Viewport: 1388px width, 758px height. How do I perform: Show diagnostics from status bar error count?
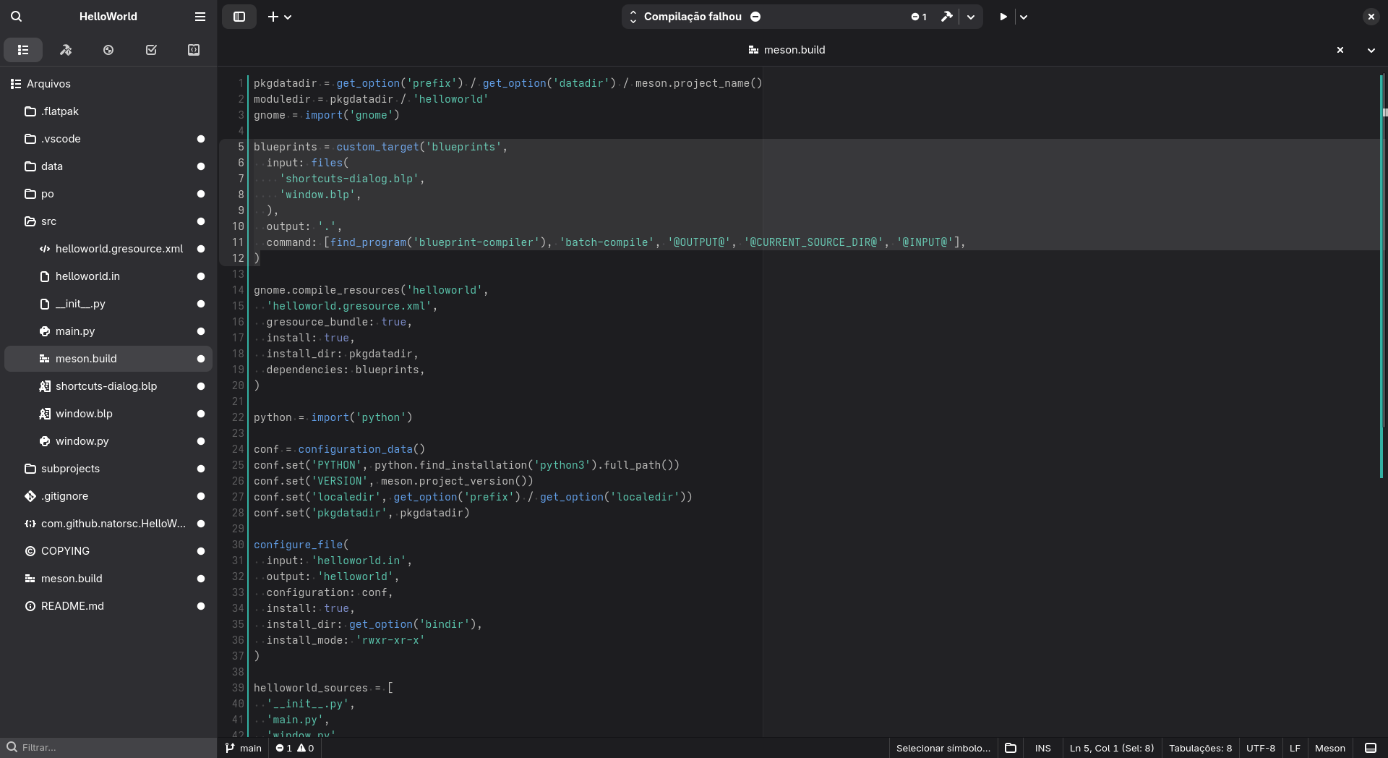coord(295,748)
